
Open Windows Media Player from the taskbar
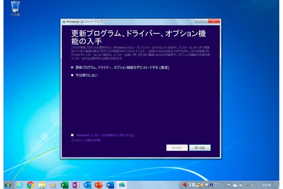click(53, 185)
